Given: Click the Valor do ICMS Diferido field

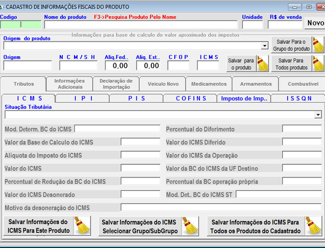Looking at the screenshot, I should coord(302,142).
